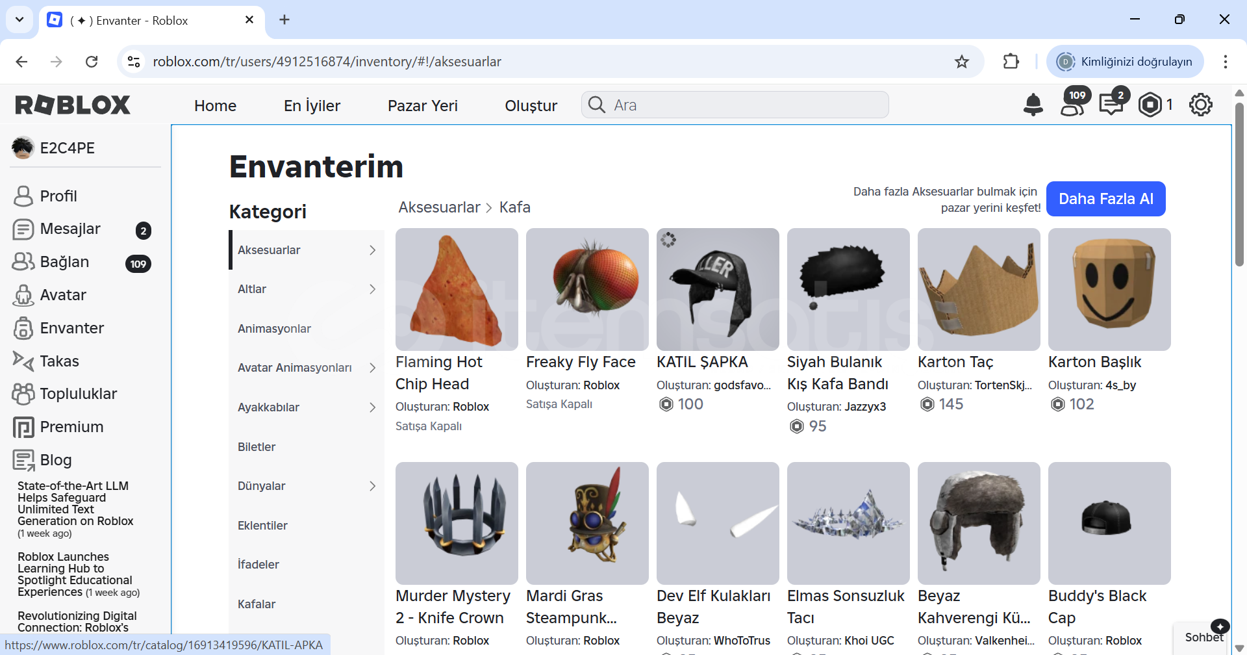Screen dimensions: 1247x655
Task: Go back to the previous page
Action: [21, 62]
